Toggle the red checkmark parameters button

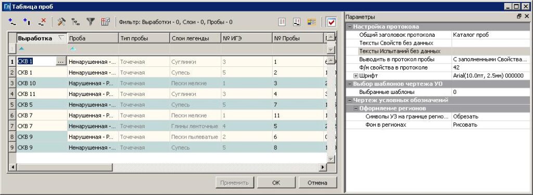click(331, 22)
